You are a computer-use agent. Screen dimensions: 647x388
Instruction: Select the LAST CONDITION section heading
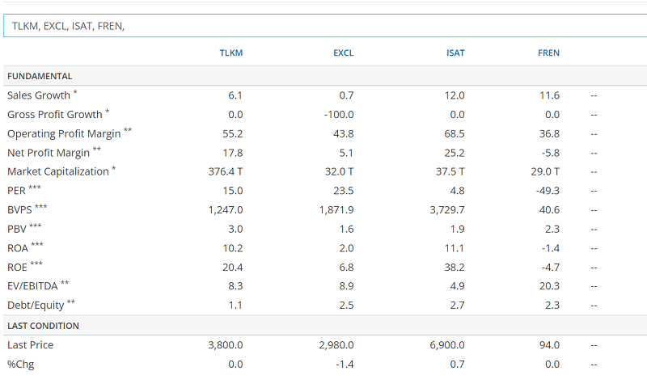coord(43,326)
